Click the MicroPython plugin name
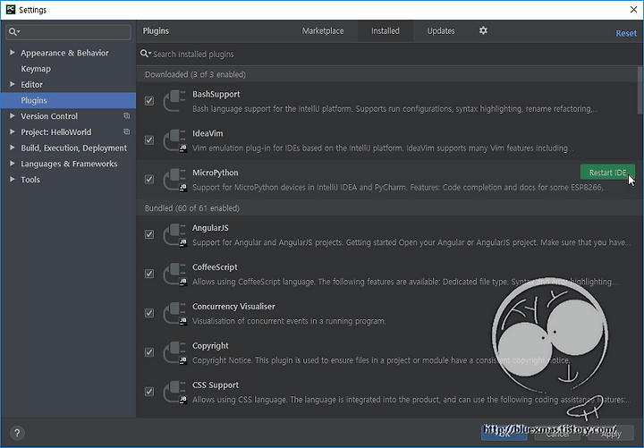This screenshot has width=644, height=448. coord(216,173)
